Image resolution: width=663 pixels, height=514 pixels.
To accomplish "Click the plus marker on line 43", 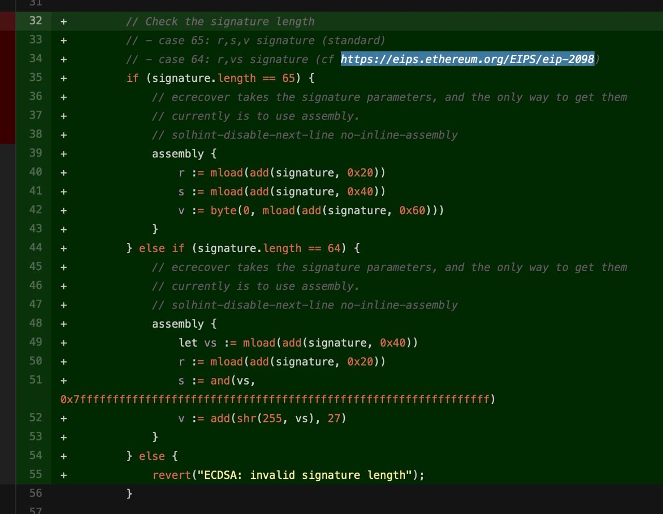I will pyautogui.click(x=64, y=229).
